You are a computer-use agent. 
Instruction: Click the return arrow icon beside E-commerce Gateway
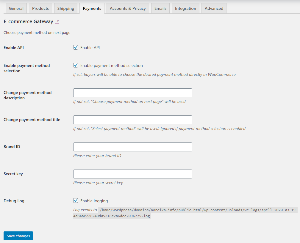(x=57, y=22)
